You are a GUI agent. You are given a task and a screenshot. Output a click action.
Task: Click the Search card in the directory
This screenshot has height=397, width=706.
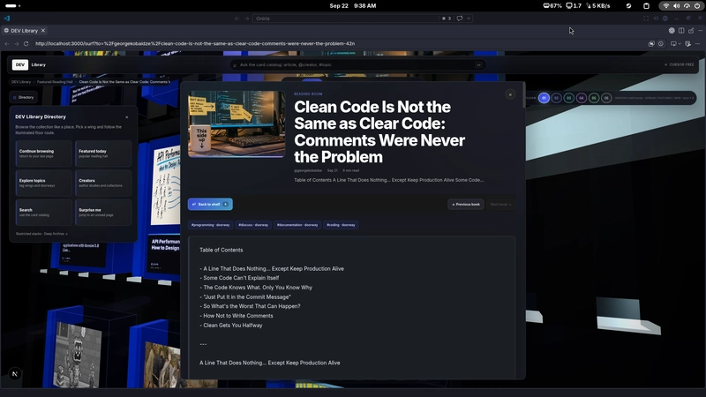tap(43, 212)
